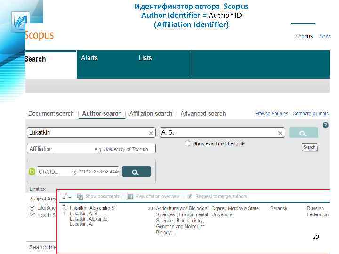Open the select-all dropdown arrow
Viewport: 339px width, 254px height.
(70, 198)
